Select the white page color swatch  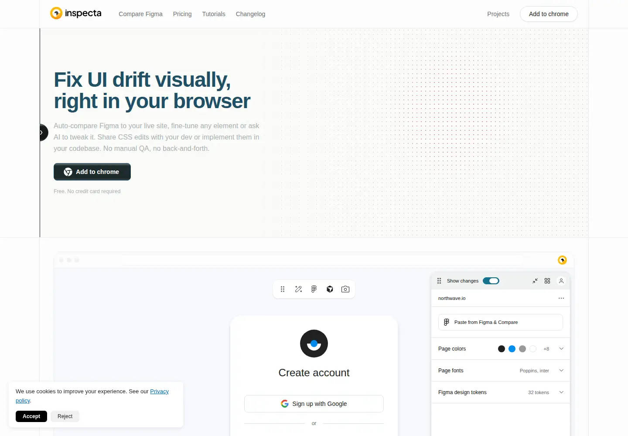(533, 349)
